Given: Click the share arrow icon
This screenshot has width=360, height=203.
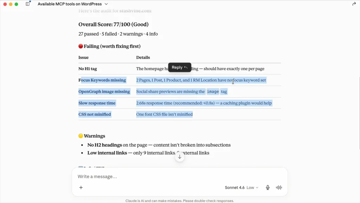Looking at the screenshot, I should (354, 4).
